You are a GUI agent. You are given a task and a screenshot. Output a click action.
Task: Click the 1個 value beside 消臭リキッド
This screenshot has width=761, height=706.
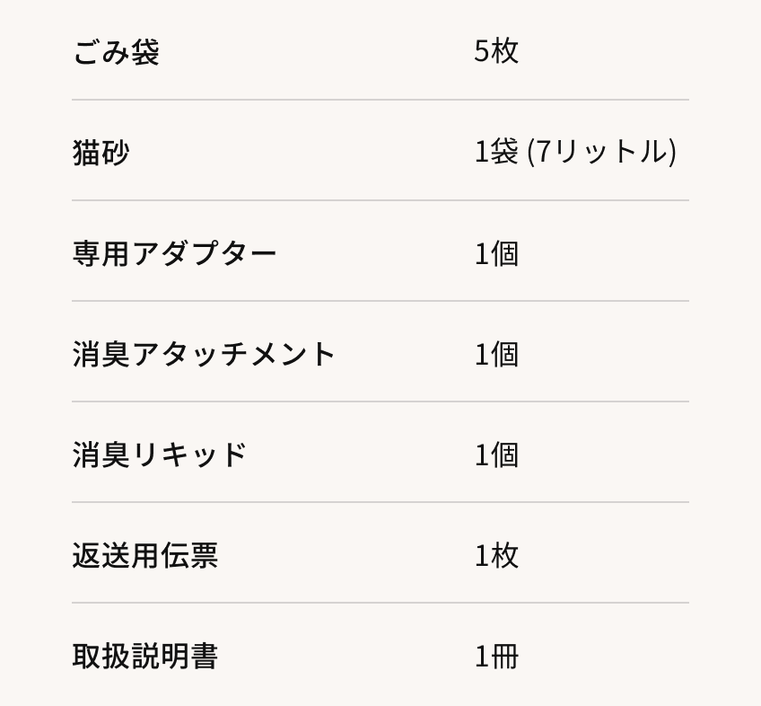point(496,454)
